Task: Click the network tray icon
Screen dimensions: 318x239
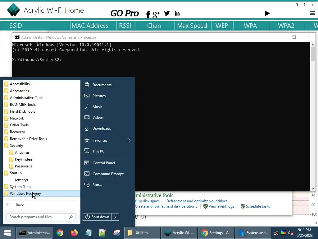Action: [x=276, y=233]
